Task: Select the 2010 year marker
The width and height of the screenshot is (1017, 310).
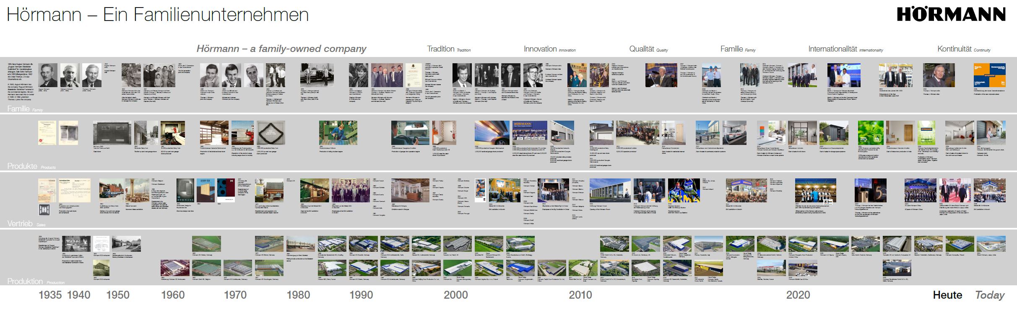Action: tap(580, 295)
